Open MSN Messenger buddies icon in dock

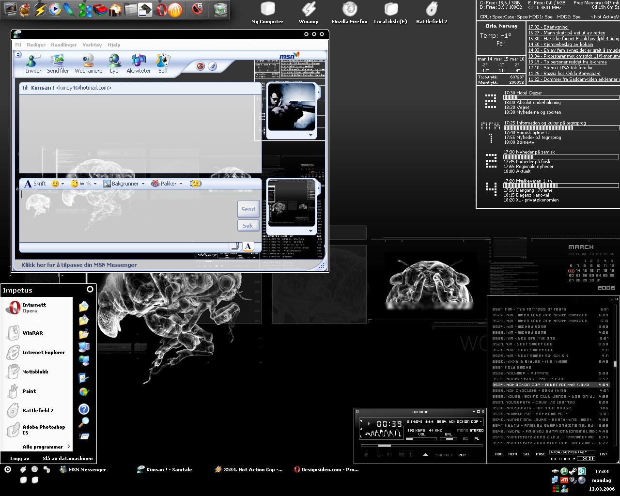[85, 9]
